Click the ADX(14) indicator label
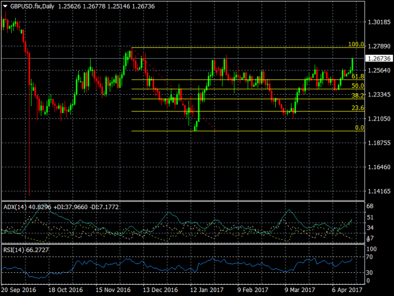This screenshot has width=394, height=296. point(15,207)
